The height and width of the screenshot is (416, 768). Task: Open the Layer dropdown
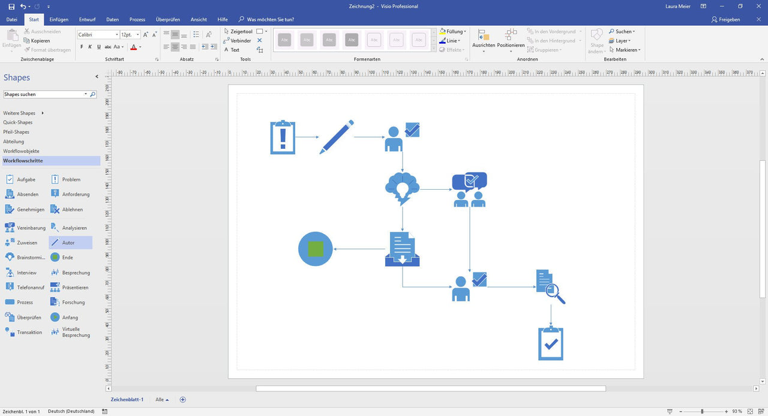[622, 40]
